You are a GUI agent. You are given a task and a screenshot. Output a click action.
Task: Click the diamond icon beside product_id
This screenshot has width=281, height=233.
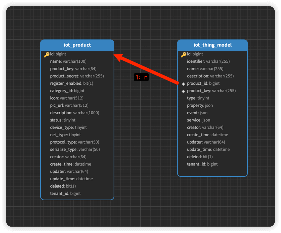tap(183, 84)
